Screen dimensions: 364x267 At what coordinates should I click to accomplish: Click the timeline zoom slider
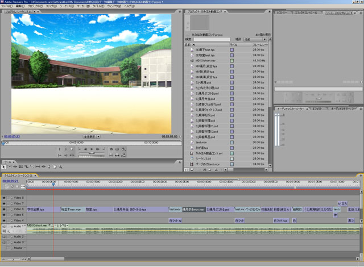tap(14, 259)
